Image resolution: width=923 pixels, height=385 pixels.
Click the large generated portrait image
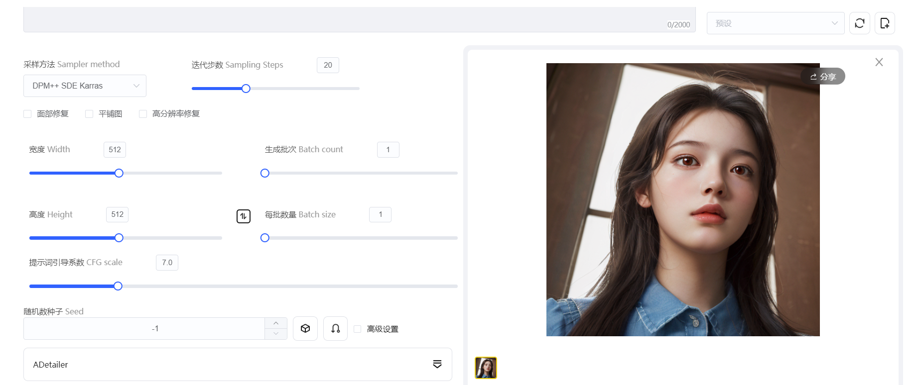point(683,199)
